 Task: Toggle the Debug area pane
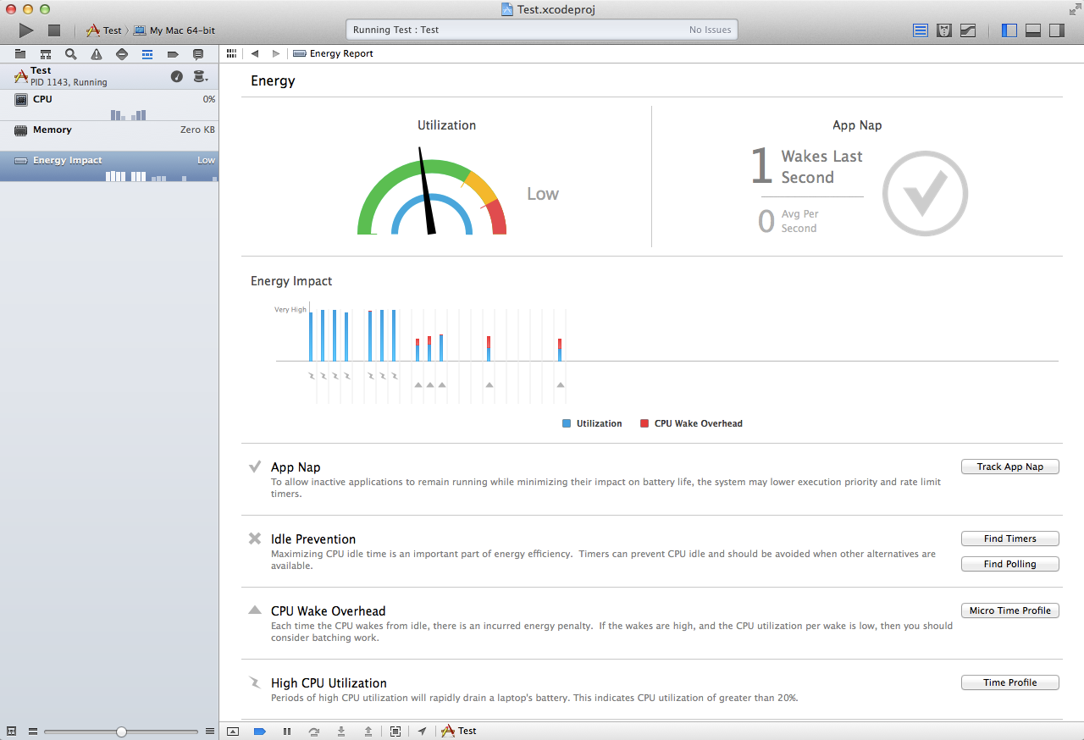point(1033,30)
